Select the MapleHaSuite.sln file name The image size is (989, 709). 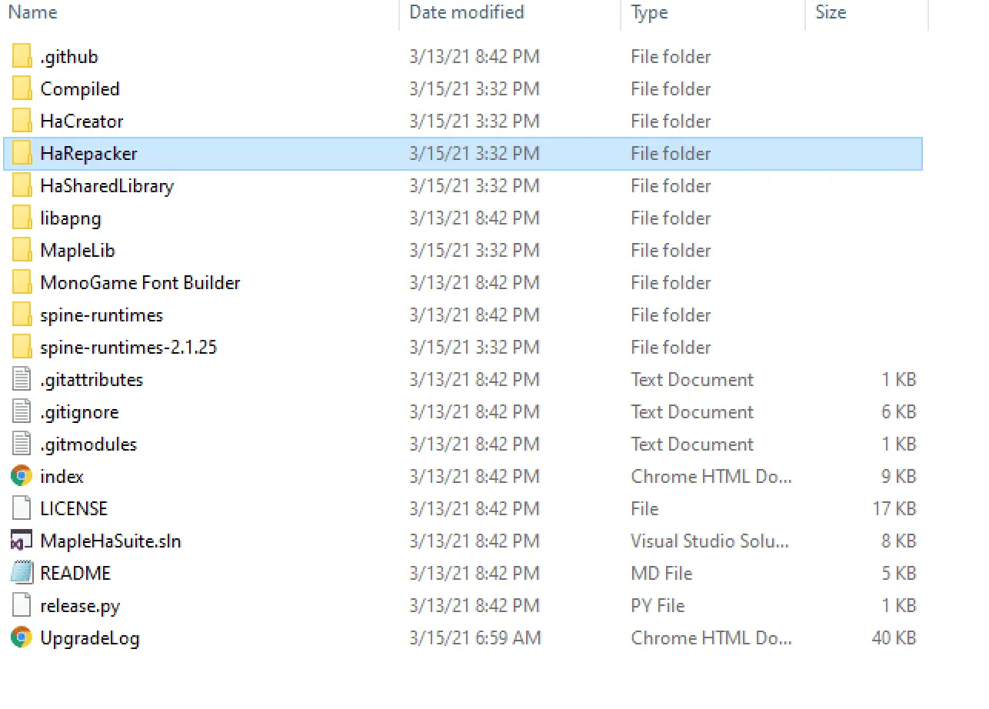[111, 541]
